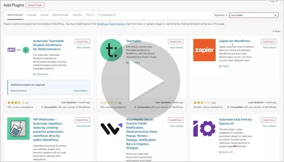The height and width of the screenshot is (162, 284).
Task: View More Details for Automatic Teachable Enrollment
Action: [x=83, y=47]
